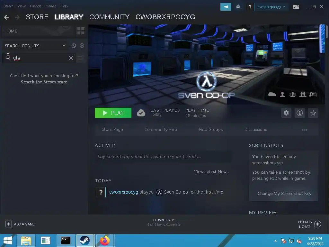Open the Steam menu
The image size is (329, 247).
tap(8, 6)
